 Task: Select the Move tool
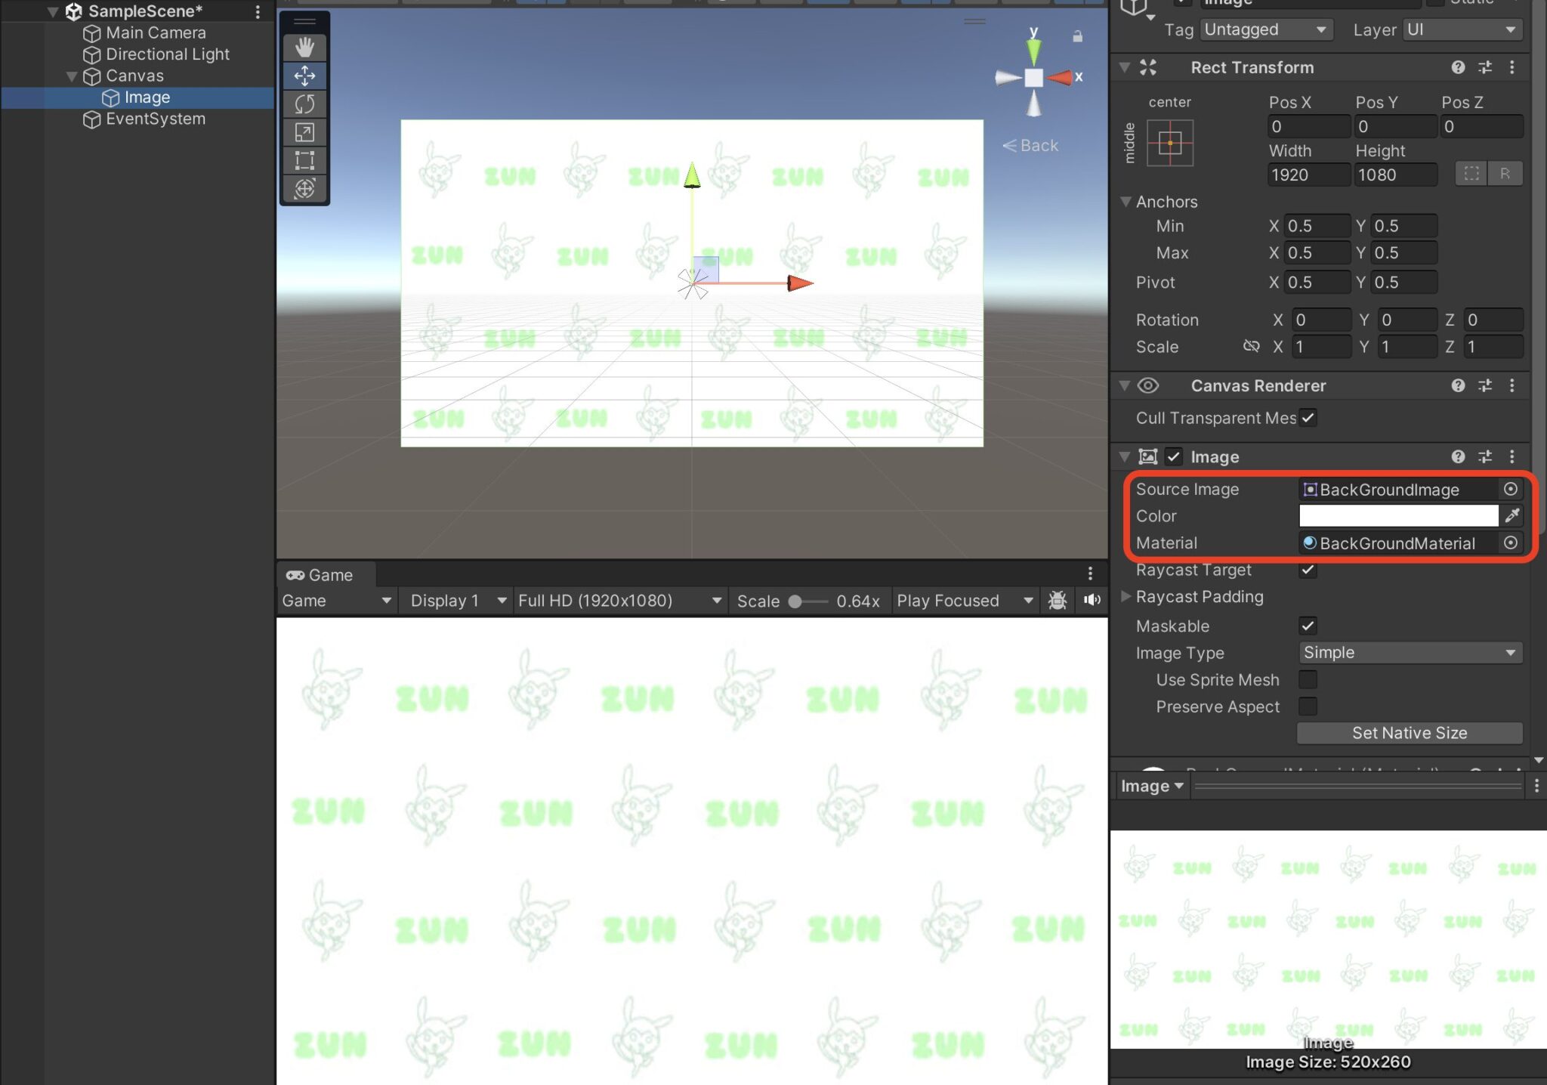click(x=304, y=76)
